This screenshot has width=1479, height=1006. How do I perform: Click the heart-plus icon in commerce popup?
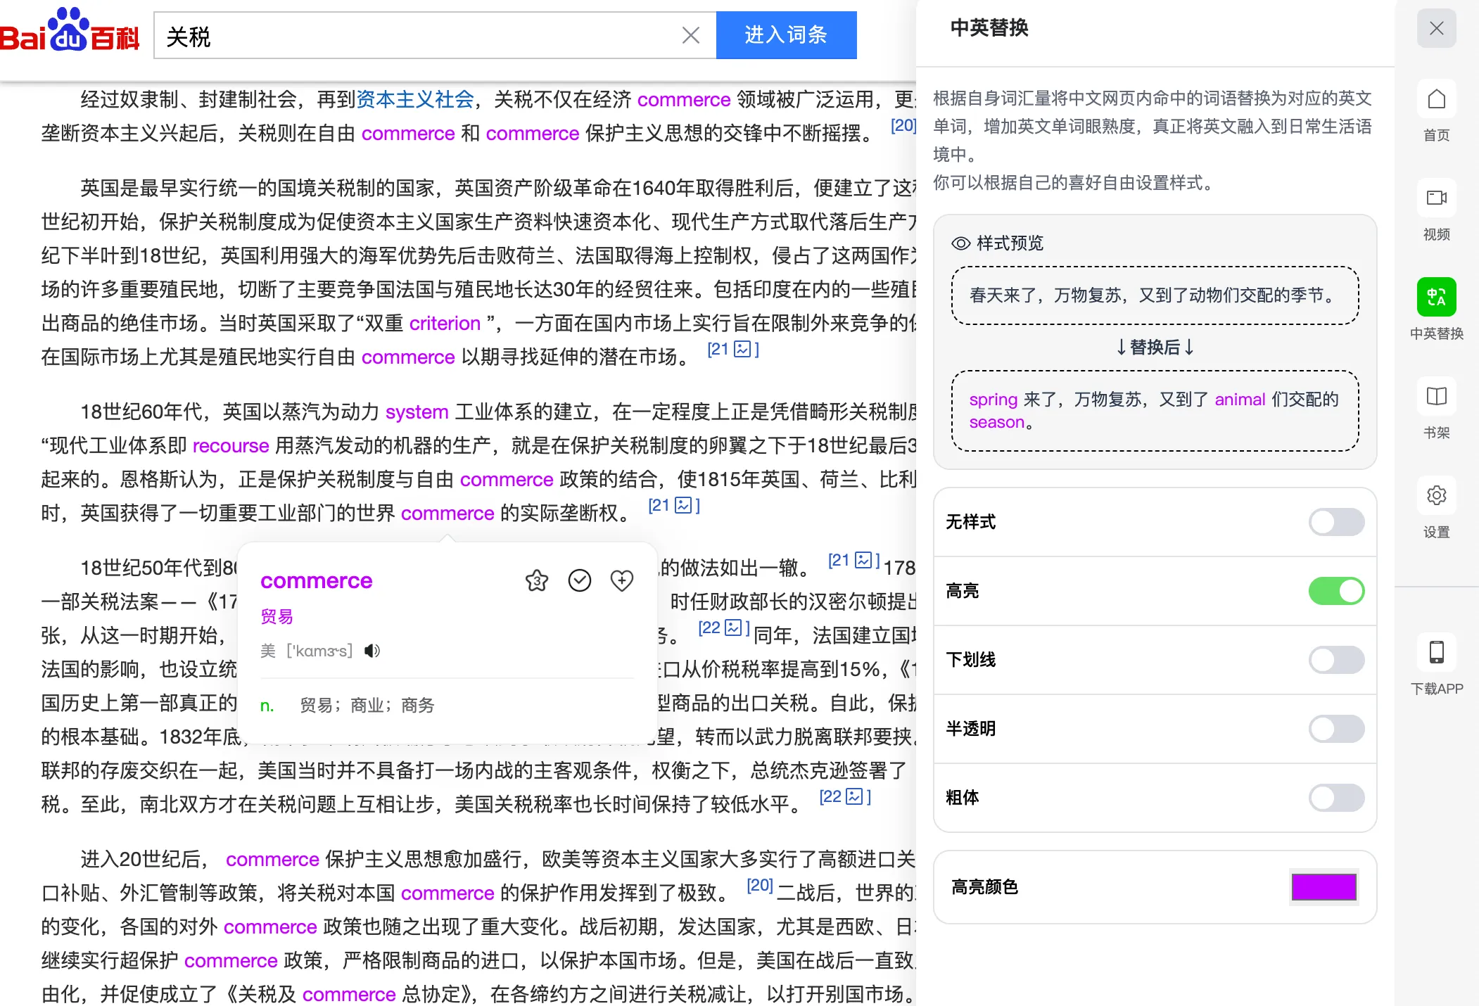click(622, 580)
